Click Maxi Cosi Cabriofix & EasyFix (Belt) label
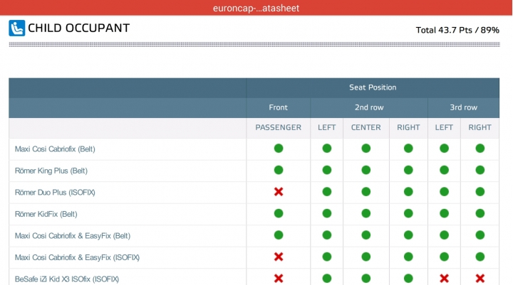 pos(73,236)
